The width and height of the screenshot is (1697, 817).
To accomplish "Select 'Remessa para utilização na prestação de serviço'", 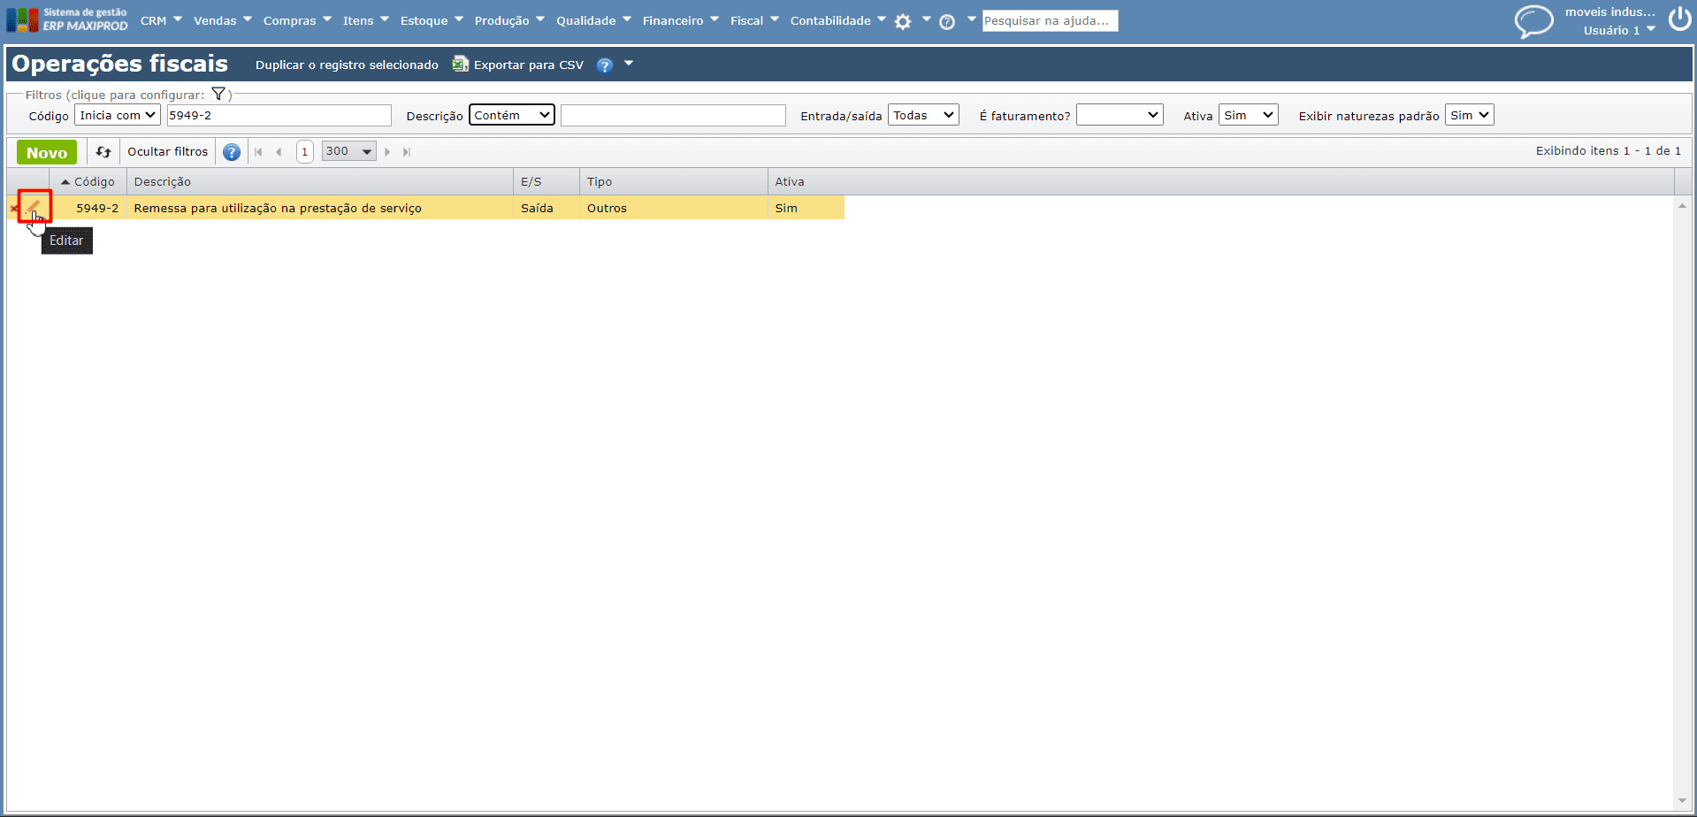I will (x=278, y=209).
